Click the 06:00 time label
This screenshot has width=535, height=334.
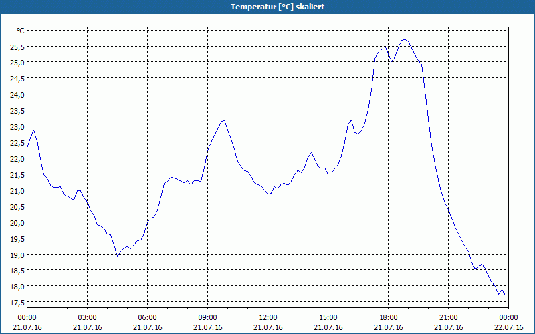(x=147, y=318)
